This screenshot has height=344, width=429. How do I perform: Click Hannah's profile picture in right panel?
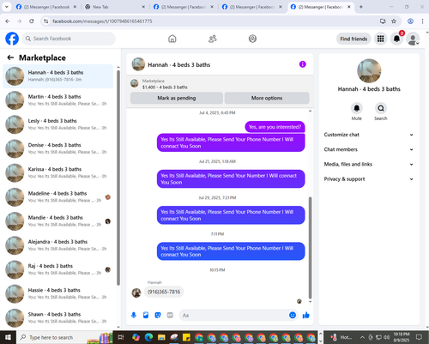[x=369, y=71]
